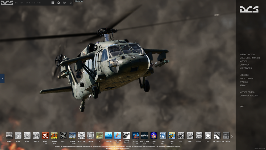Open the Replay menu entry
The image size is (266, 150).
click(x=243, y=85)
